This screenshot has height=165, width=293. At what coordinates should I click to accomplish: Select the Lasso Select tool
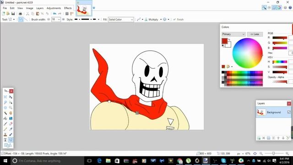coord(5,102)
